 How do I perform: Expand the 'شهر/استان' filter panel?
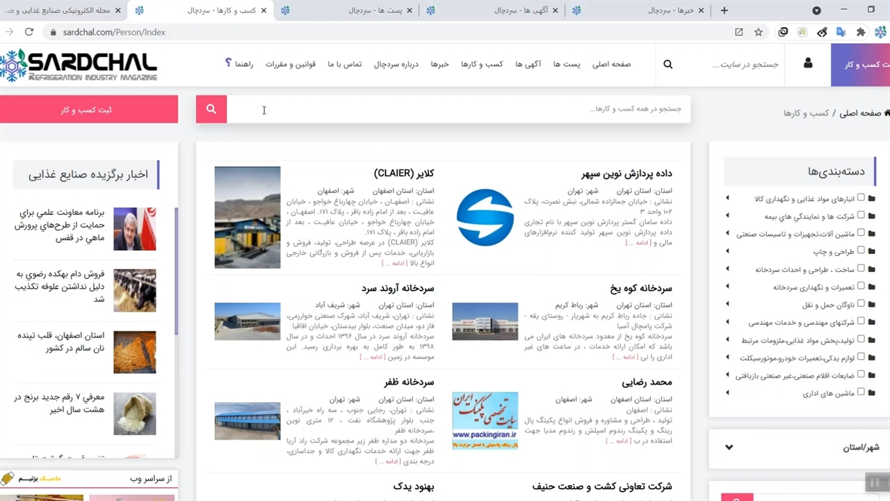[x=729, y=447]
